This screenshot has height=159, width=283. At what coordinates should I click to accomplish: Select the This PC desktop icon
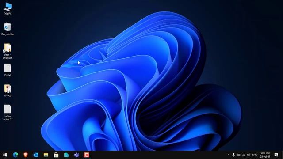[8, 9]
